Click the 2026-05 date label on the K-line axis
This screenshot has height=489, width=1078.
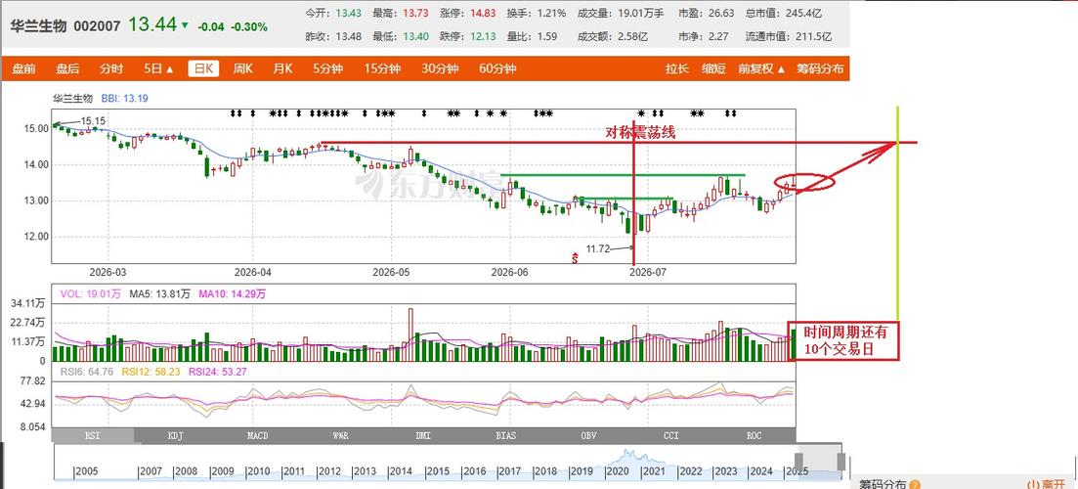(x=393, y=272)
